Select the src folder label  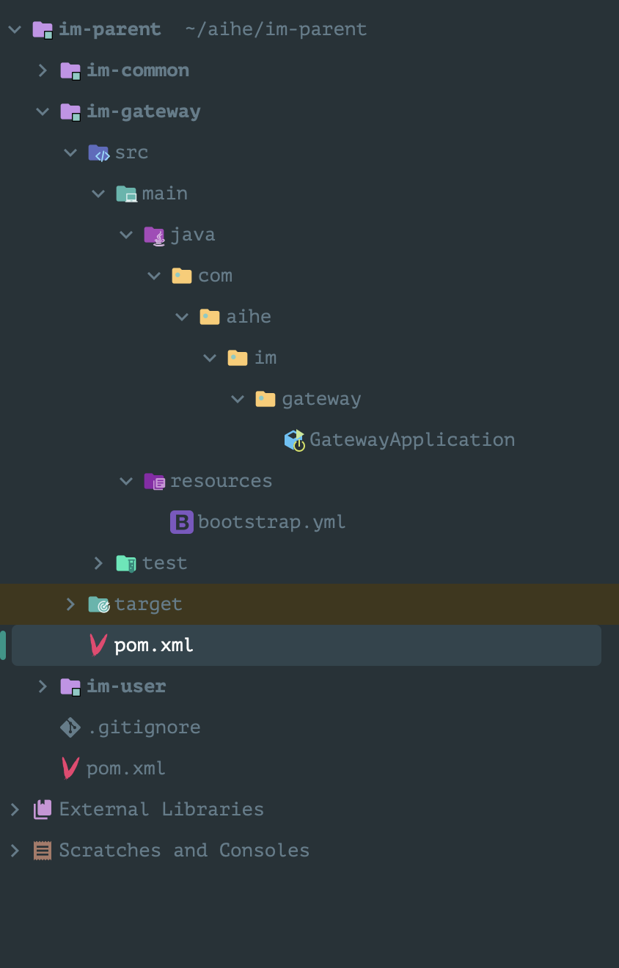point(131,153)
